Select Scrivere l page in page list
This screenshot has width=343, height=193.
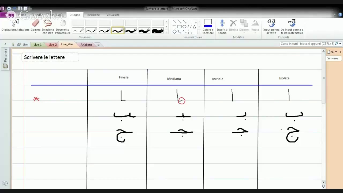[333, 58]
